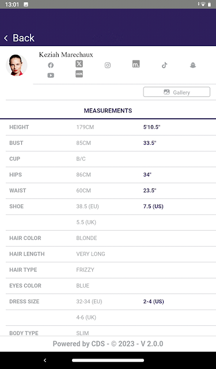The image size is (216, 369).
Task: Open the models.com 'm.' icon
Action: [x=136, y=64]
